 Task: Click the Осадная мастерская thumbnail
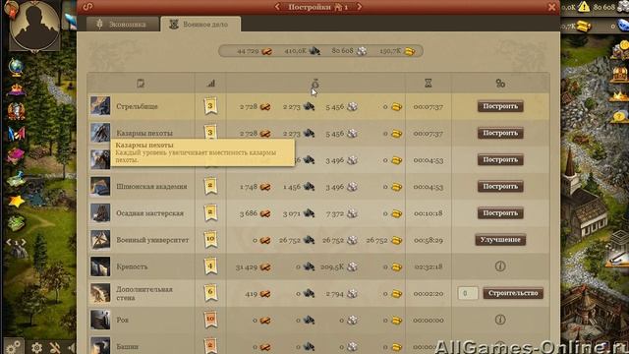[100, 213]
